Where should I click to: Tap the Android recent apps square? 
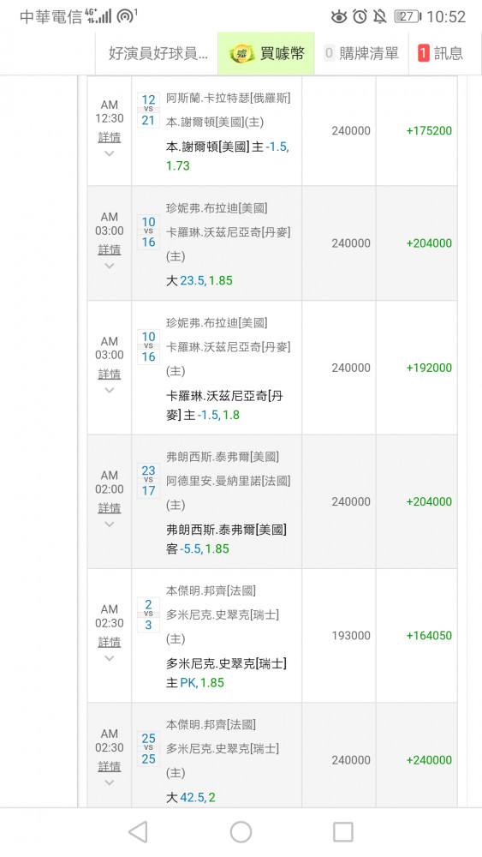[x=342, y=832]
